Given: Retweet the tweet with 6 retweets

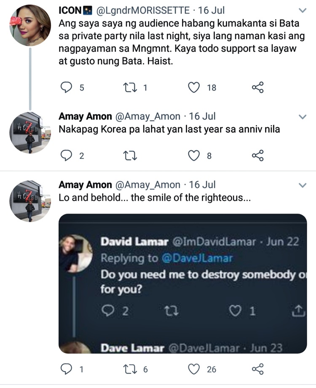Looking at the screenshot, I should 130,369.
